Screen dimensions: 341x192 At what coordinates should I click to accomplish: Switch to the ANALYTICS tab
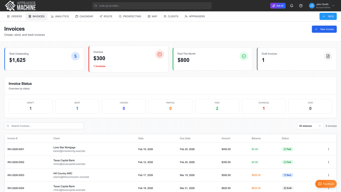pos(60,16)
